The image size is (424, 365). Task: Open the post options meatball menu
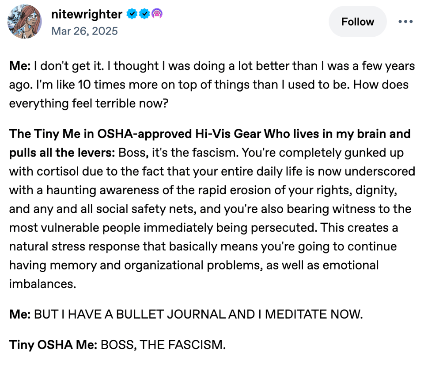point(405,21)
